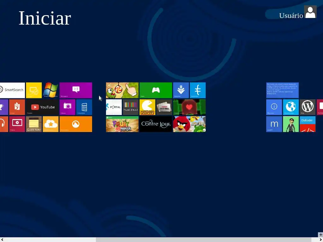Click the blue welcome text tile

click(282, 90)
